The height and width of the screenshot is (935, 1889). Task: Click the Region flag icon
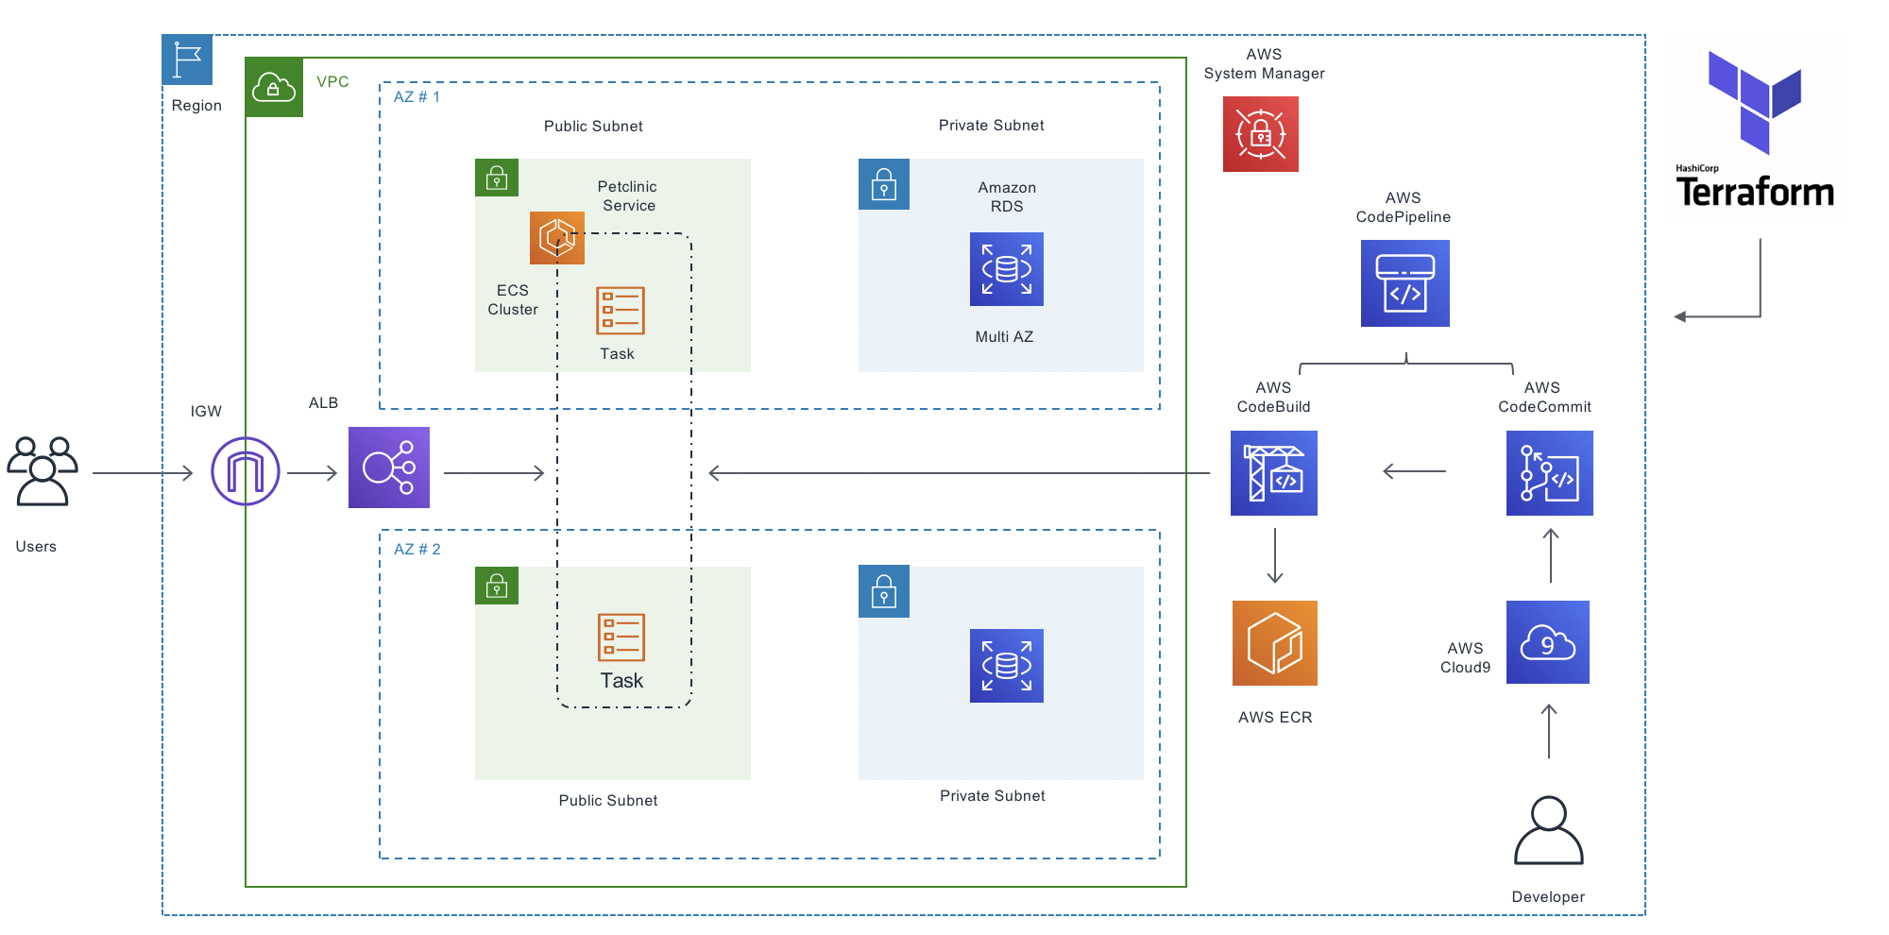[187, 59]
